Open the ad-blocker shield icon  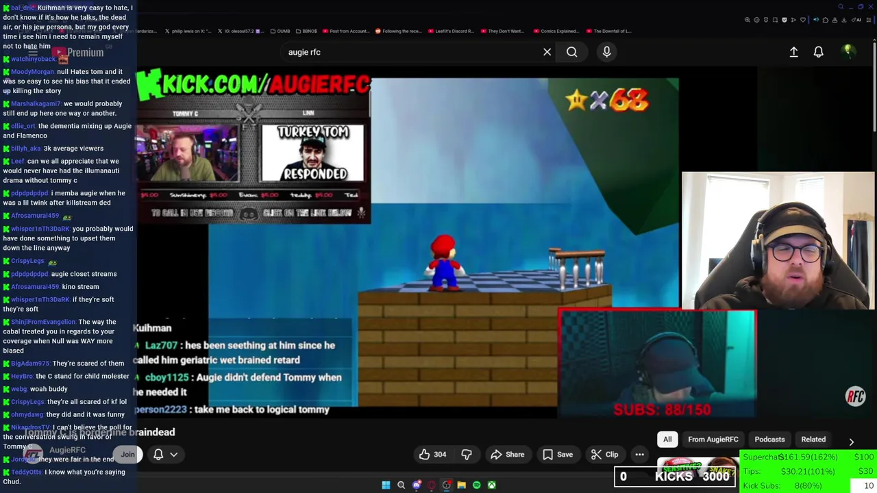(785, 20)
